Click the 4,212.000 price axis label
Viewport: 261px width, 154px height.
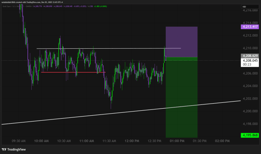pos(250,35)
